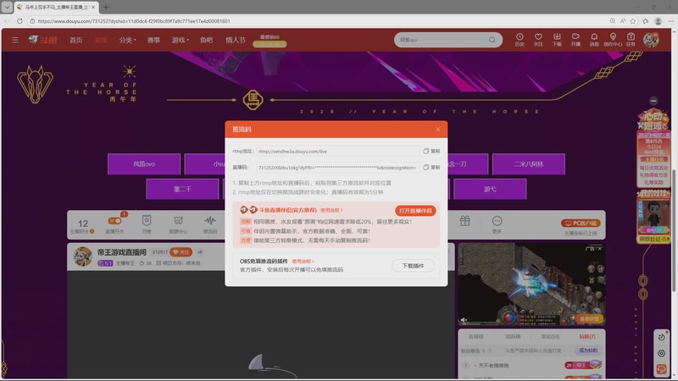Viewport: 678px width, 381px height.
Task: Click the rtmp address field
Action: [x=337, y=152]
